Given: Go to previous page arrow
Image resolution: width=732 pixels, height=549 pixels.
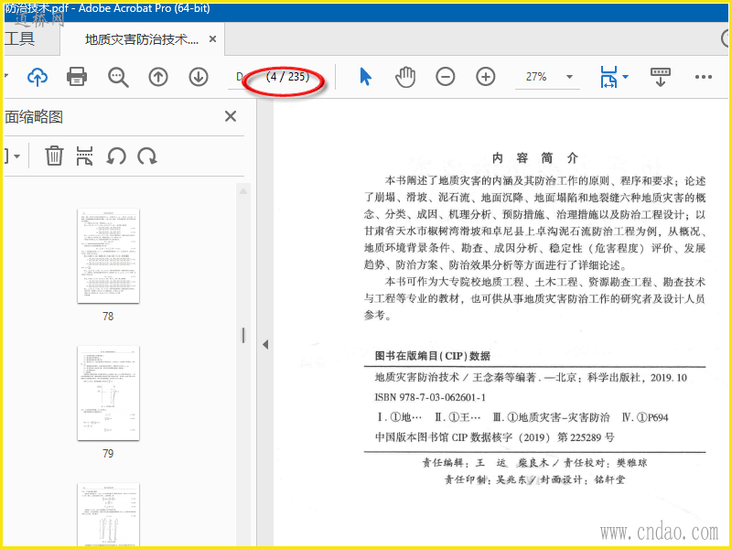Looking at the screenshot, I should coord(158,77).
